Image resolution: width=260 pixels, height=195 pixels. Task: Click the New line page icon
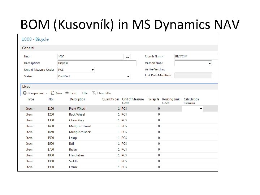point(53,93)
